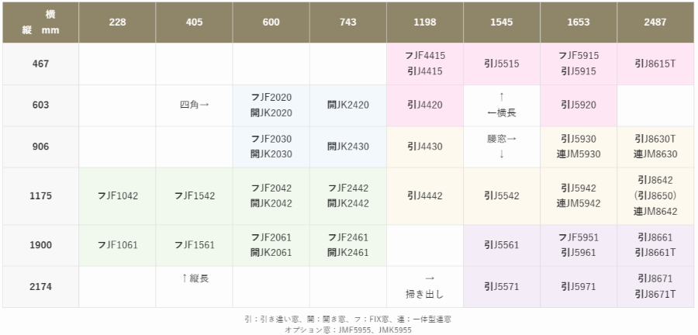This screenshot has height=335, width=698.
Task: Click the フJF1042 product code
Action: tap(117, 195)
